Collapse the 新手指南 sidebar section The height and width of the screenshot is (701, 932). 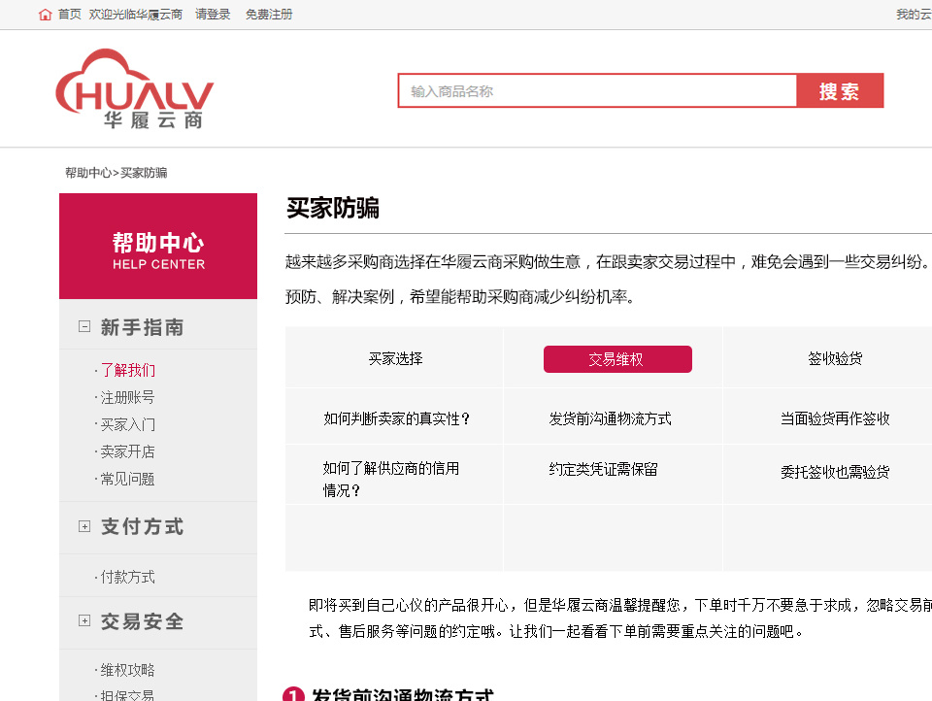[83, 326]
